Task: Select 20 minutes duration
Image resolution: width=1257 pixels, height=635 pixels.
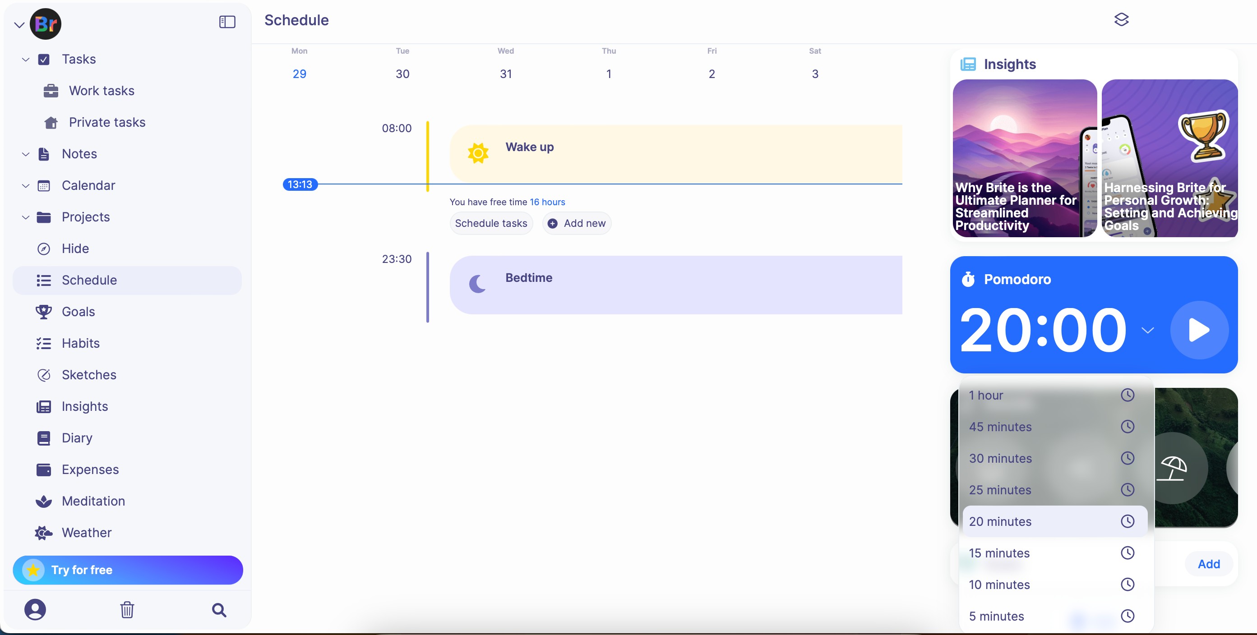Action: (1054, 521)
